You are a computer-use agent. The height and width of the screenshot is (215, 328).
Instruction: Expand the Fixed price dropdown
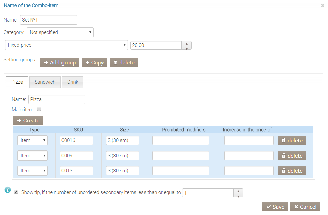pyautogui.click(x=67, y=45)
